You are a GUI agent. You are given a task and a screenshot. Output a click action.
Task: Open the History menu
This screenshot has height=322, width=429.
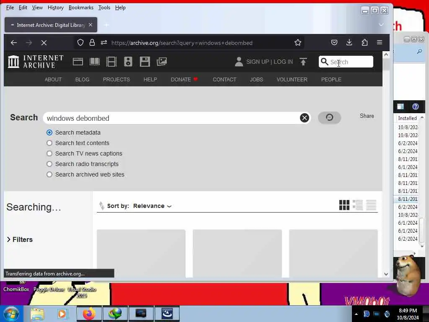56,8
